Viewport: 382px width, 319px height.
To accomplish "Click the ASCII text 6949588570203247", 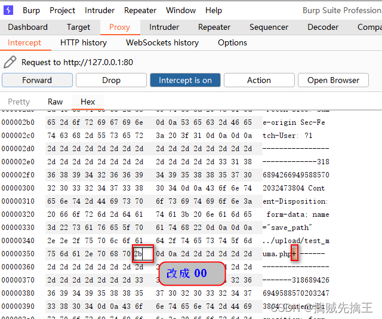I will pyautogui.click(x=296, y=293).
